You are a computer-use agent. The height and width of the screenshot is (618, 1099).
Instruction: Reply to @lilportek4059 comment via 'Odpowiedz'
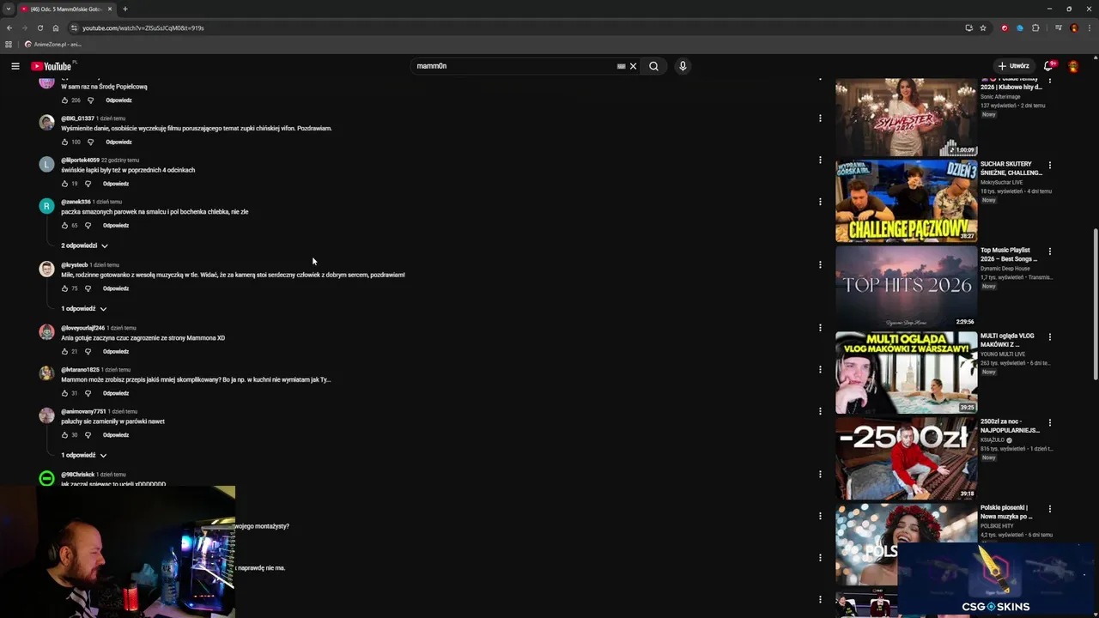click(116, 184)
